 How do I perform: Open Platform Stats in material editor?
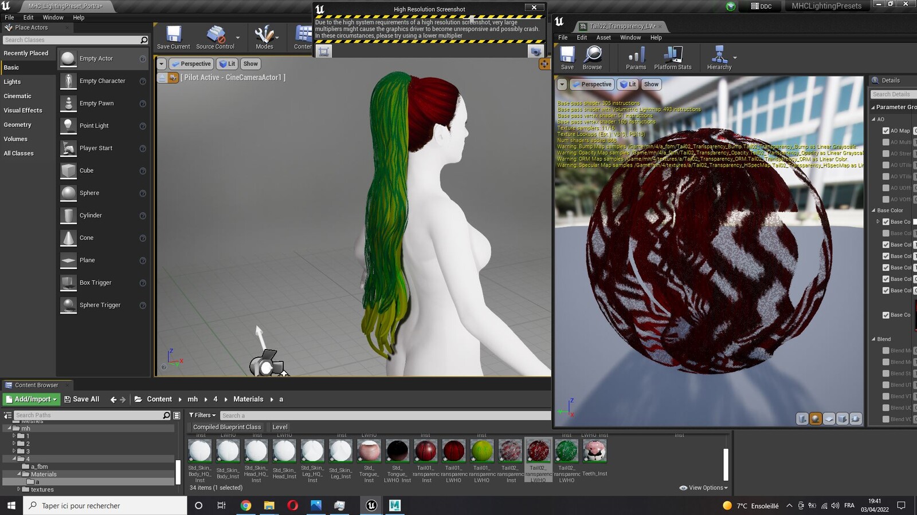(673, 58)
